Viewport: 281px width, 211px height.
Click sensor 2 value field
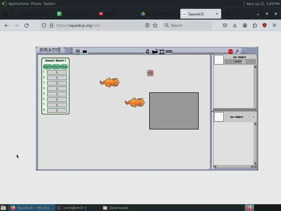pos(57,78)
